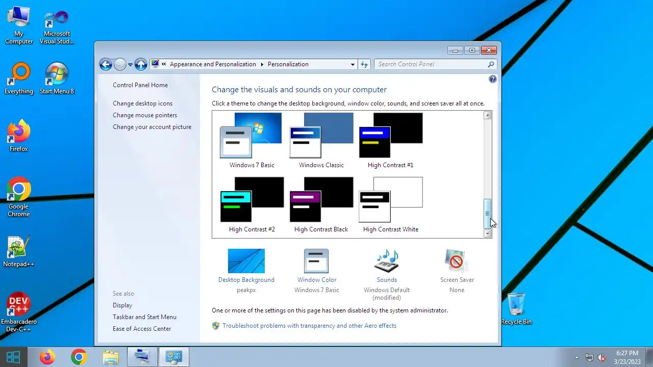Select the Start Menu 8 desktop shortcut
Viewport: 653px width, 367px height.
coord(57,78)
